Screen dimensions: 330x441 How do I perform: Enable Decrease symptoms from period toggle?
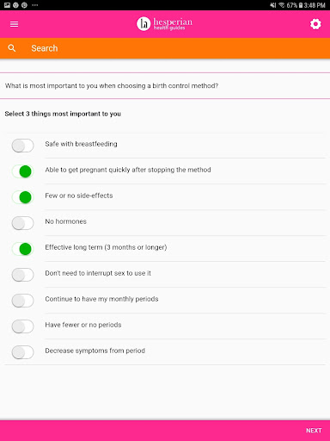point(22,352)
